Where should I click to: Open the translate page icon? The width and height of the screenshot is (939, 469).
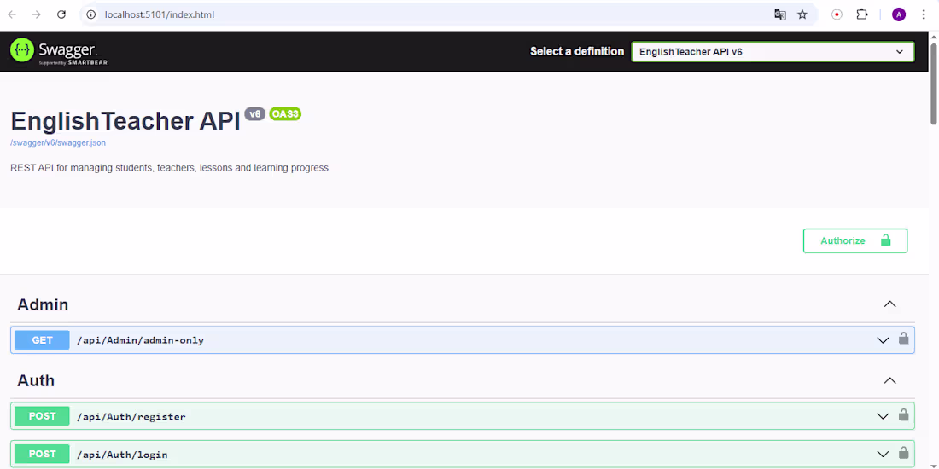pos(779,15)
